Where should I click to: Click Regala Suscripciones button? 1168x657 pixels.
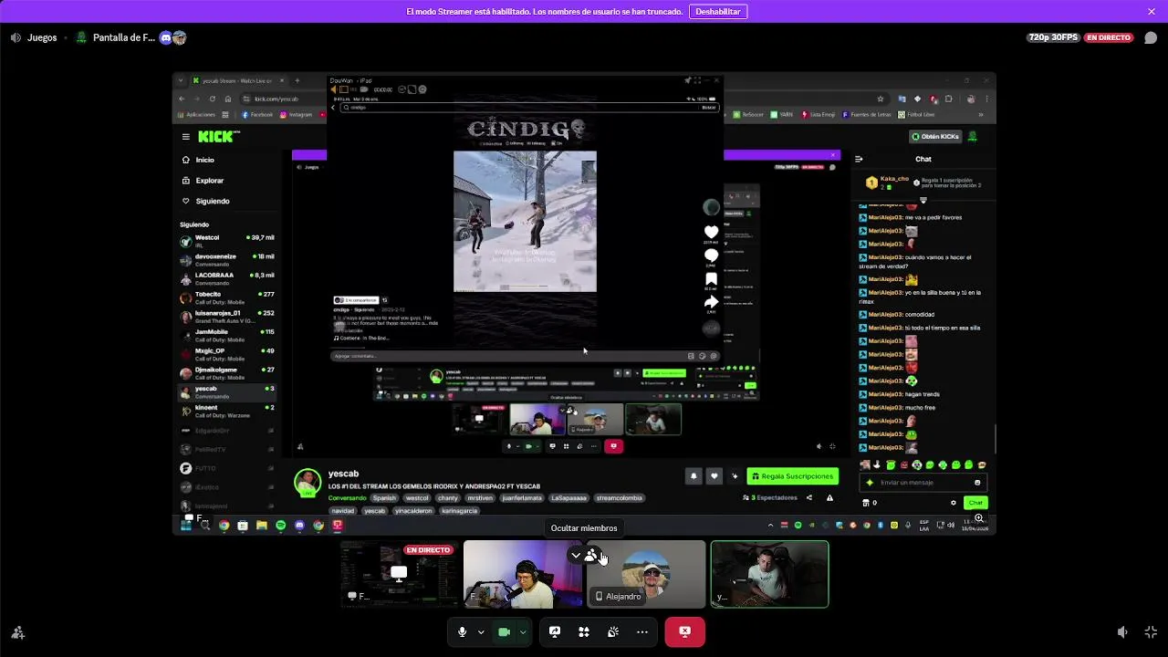pyautogui.click(x=792, y=476)
